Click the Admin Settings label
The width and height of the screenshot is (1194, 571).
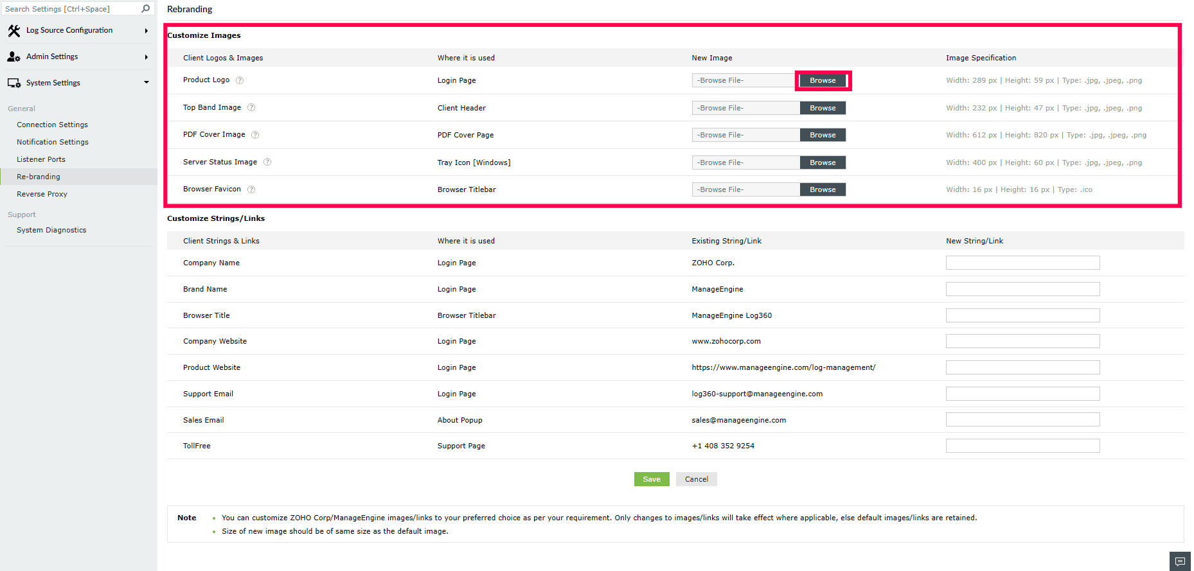(52, 57)
